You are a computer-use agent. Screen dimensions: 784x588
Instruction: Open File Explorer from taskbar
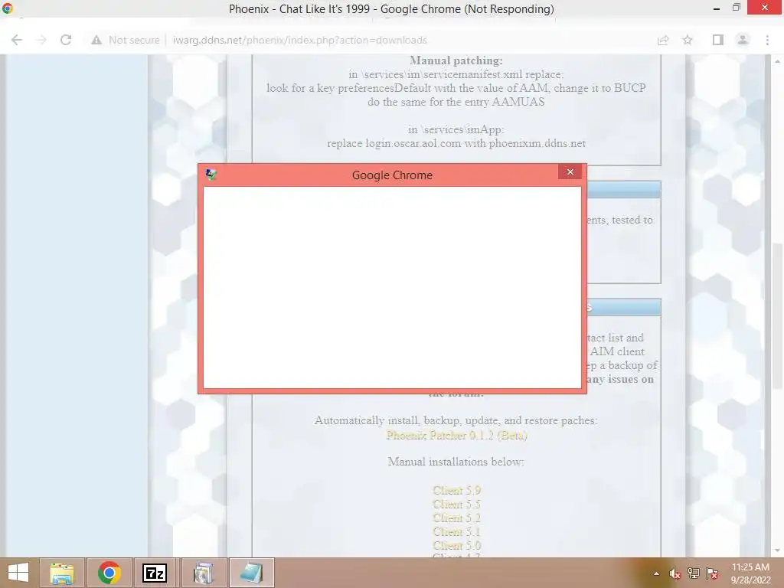click(x=61, y=573)
